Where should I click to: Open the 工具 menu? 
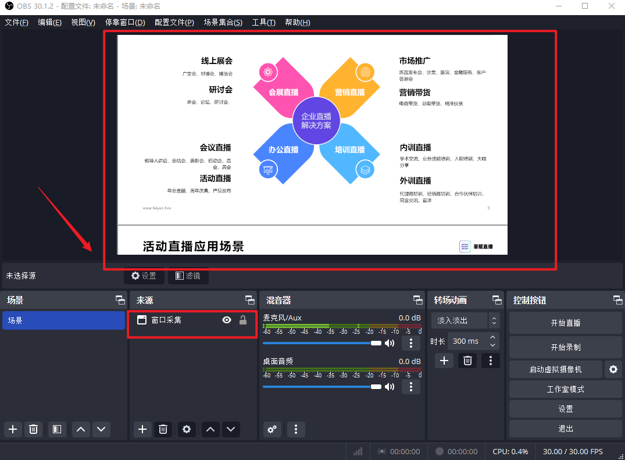point(263,22)
